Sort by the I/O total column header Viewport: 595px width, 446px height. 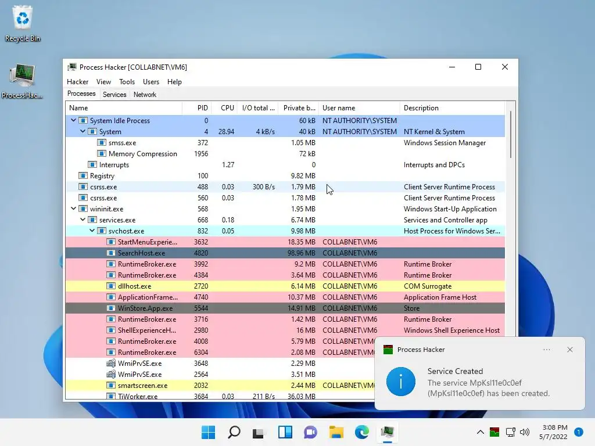(257, 108)
